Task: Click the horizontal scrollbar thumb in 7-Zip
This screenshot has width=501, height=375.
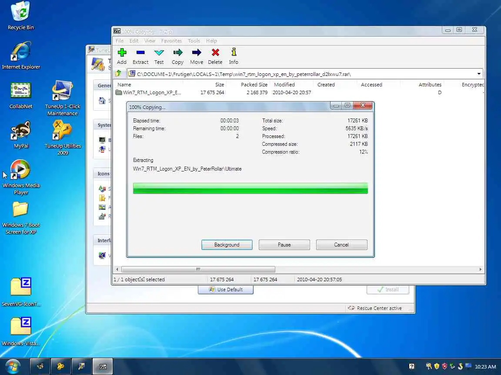Action: pos(198,269)
